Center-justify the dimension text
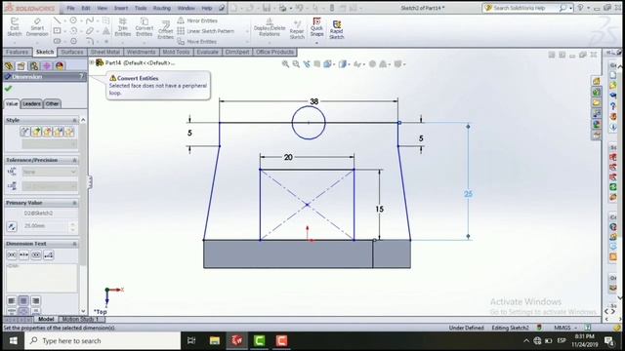 (x=23, y=301)
